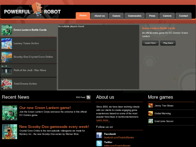Open the Gamesodes tab
196x147 pixels.
(135, 16)
